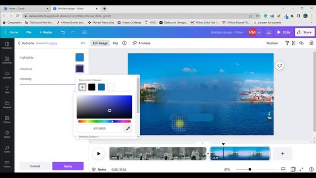This screenshot has height=178, width=316.
Task: Open the help question mark icon
Action: click(x=311, y=169)
